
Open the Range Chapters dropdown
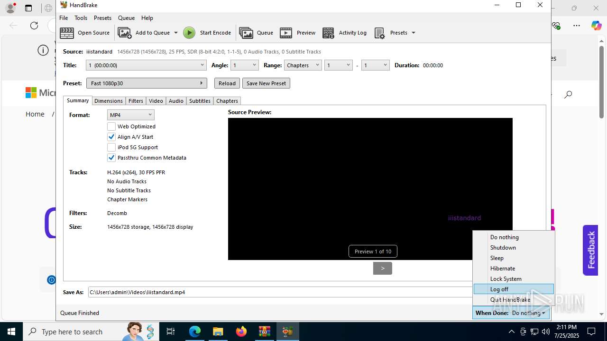(303, 65)
